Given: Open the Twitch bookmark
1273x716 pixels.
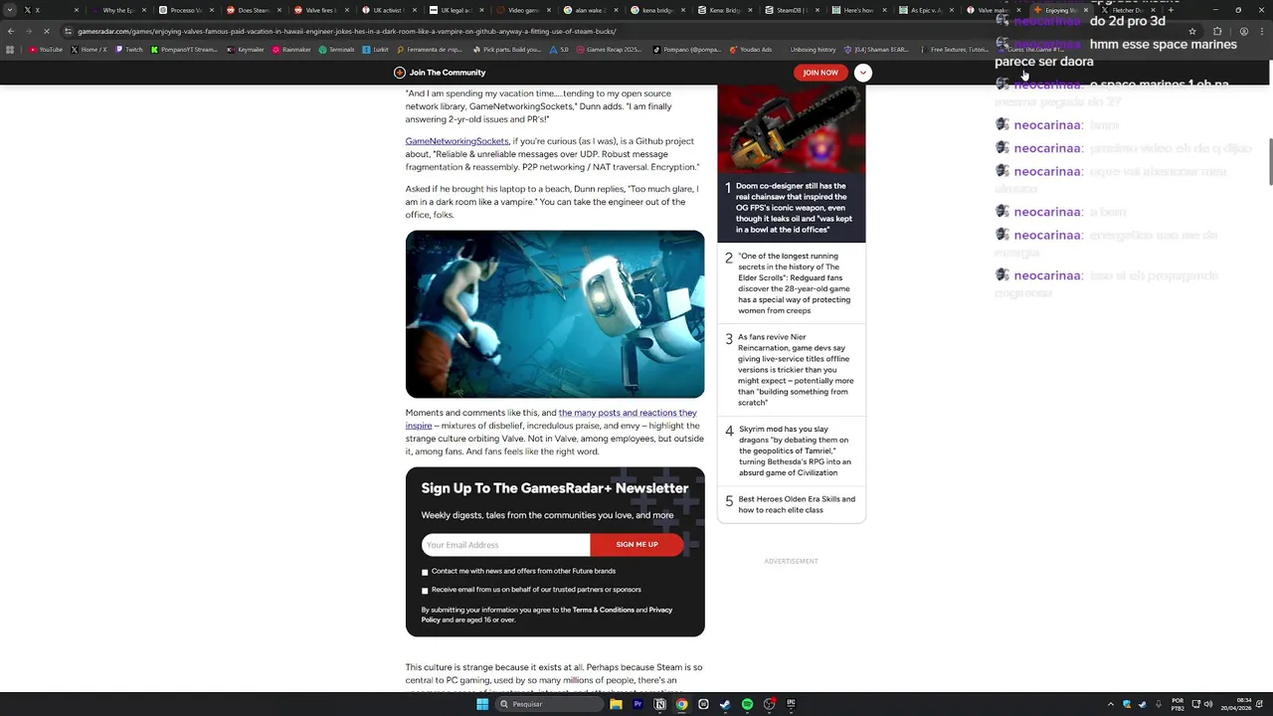Looking at the screenshot, I should pos(129,50).
